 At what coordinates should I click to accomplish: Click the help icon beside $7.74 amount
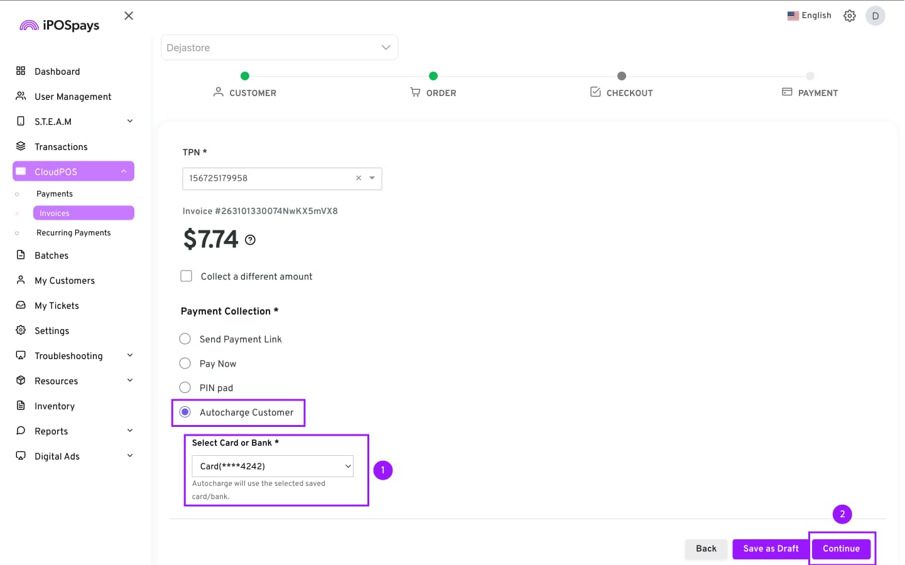coord(250,240)
